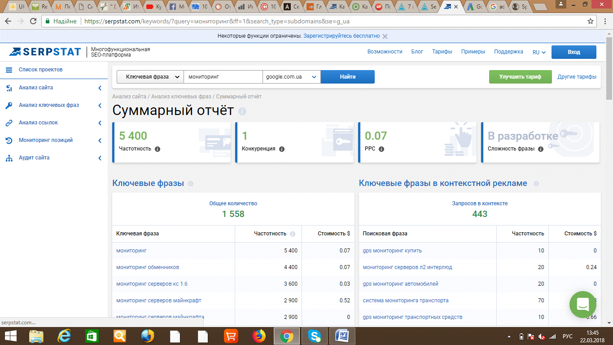Expand the Анализ ключевых фраз sidebar section

100,106
